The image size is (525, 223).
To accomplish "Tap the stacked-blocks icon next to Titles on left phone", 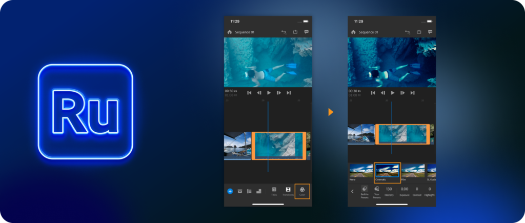I will (x=258, y=191).
